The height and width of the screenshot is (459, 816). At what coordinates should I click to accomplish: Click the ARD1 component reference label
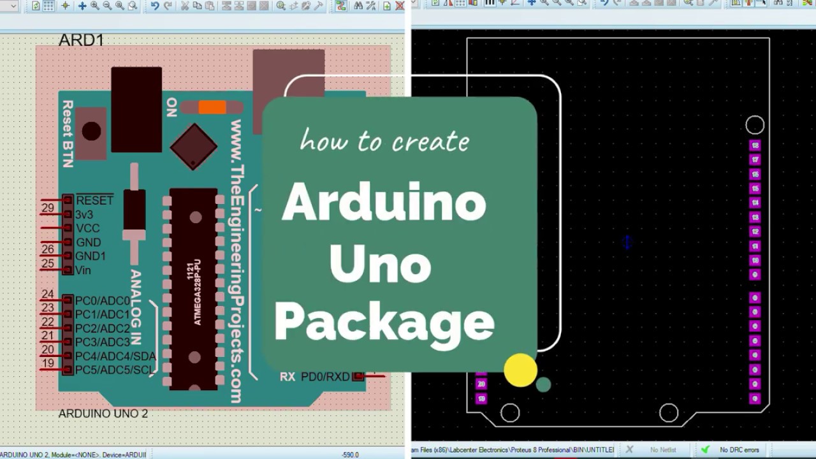click(x=81, y=40)
